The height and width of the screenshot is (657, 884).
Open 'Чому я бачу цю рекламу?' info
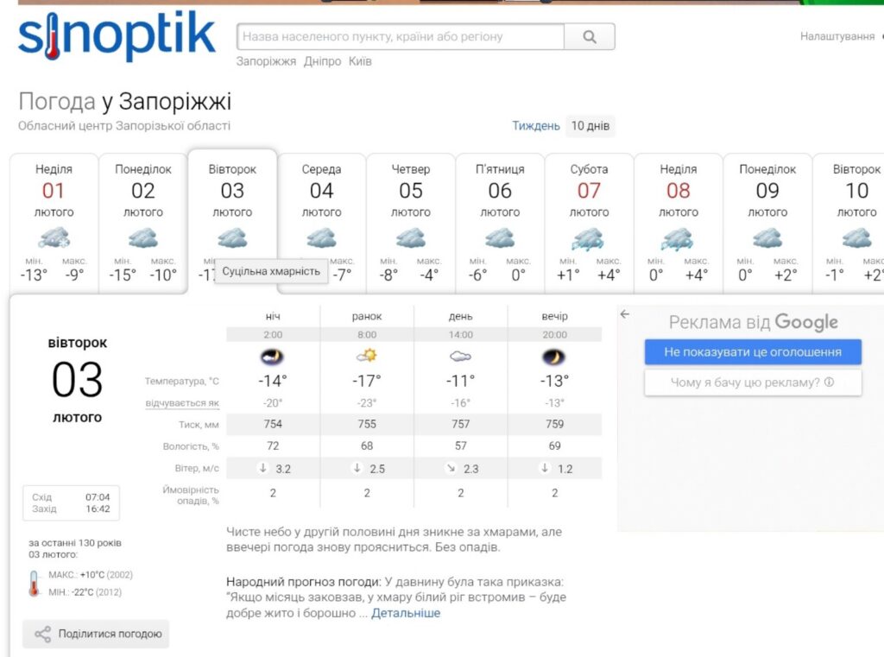pos(752,382)
